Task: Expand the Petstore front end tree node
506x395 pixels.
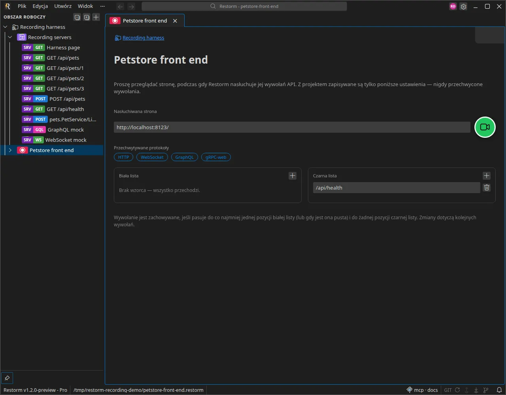Action: 10,150
